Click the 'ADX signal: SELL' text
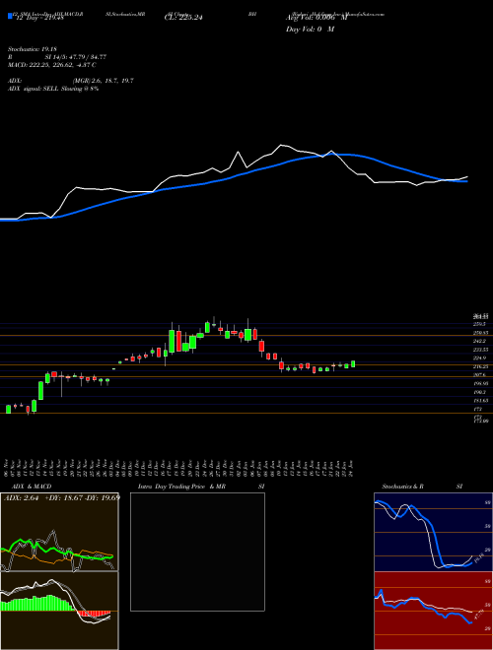The height and width of the screenshot is (650, 493). pyautogui.click(x=53, y=89)
